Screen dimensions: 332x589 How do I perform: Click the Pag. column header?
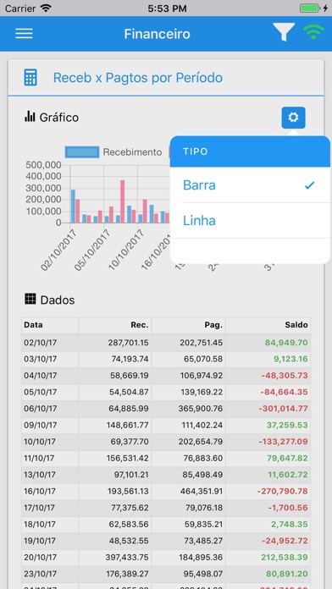tap(189, 325)
